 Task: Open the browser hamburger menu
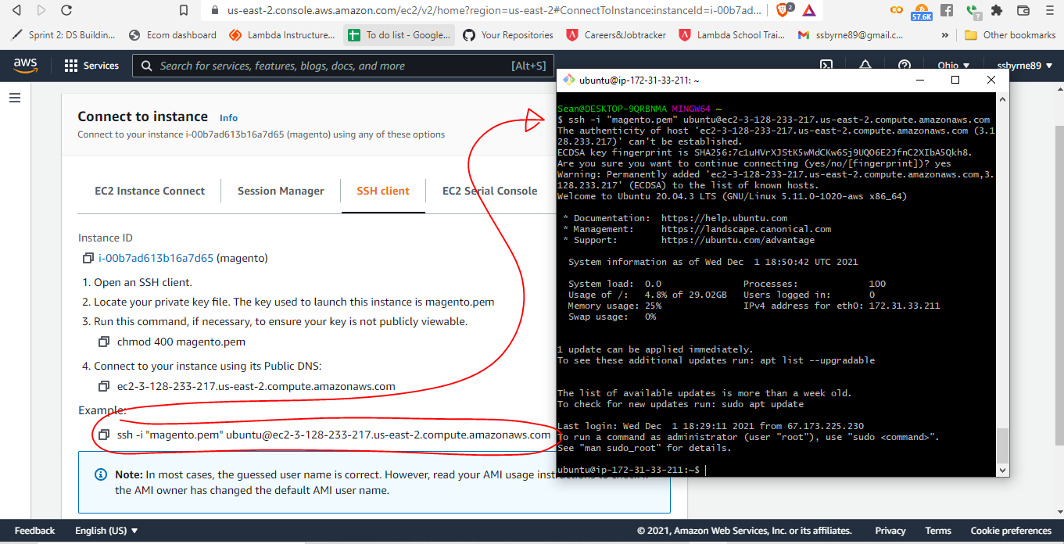pos(1048,10)
